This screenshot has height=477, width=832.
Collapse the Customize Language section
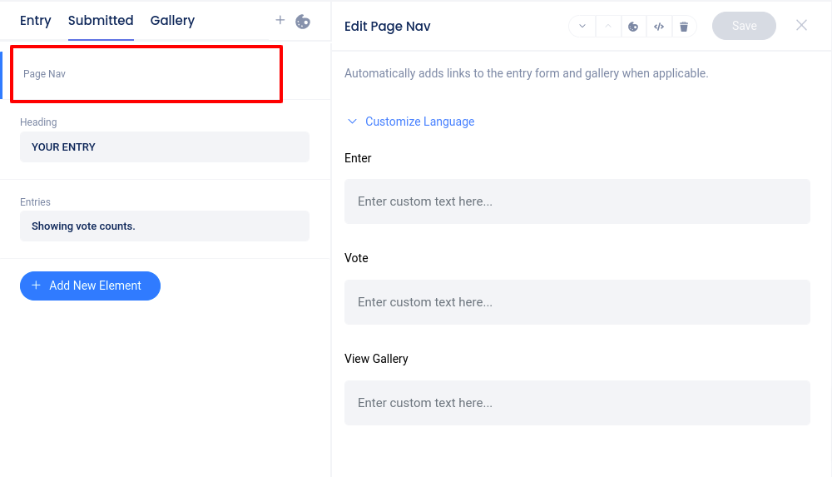coord(410,122)
